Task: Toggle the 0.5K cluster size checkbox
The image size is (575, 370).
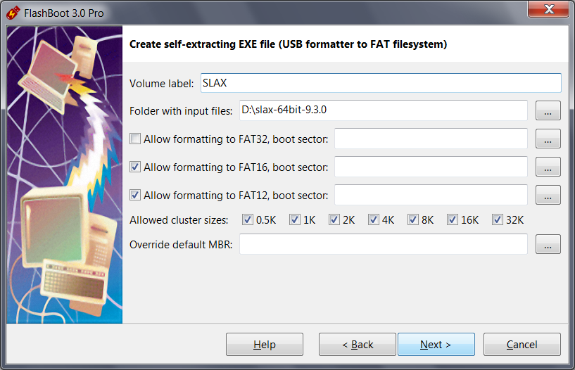Action: pos(248,219)
